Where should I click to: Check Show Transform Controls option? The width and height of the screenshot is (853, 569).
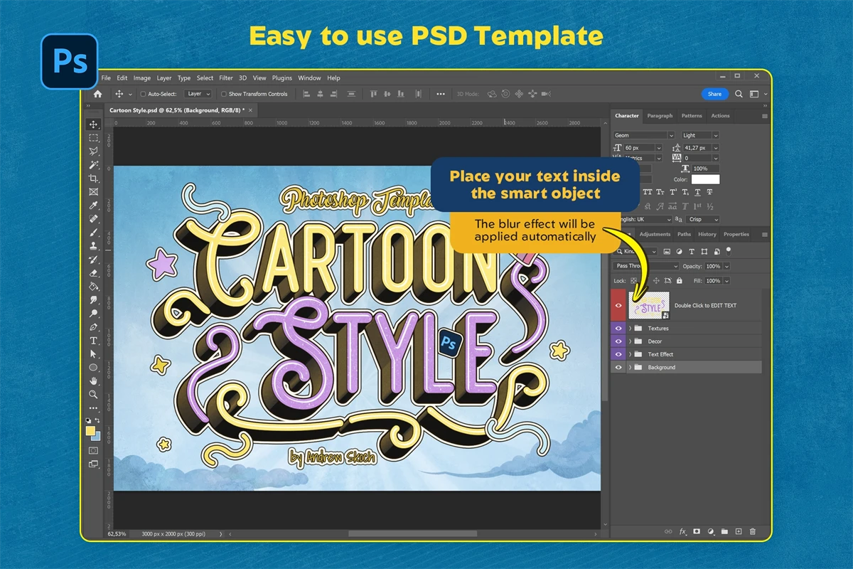224,94
